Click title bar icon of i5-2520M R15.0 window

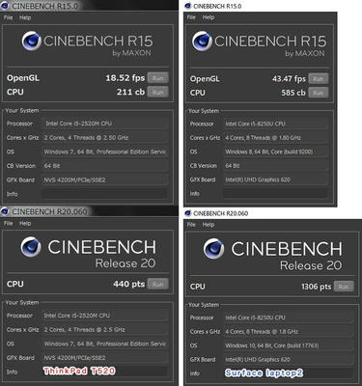(x=5, y=6)
